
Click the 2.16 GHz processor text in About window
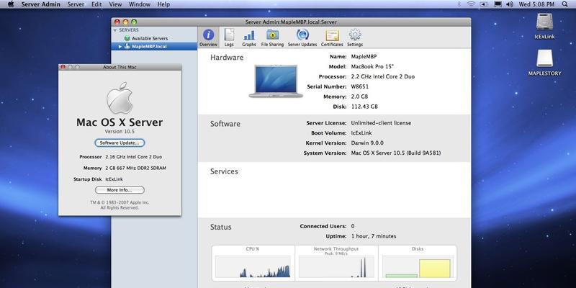pyautogui.click(x=133, y=157)
